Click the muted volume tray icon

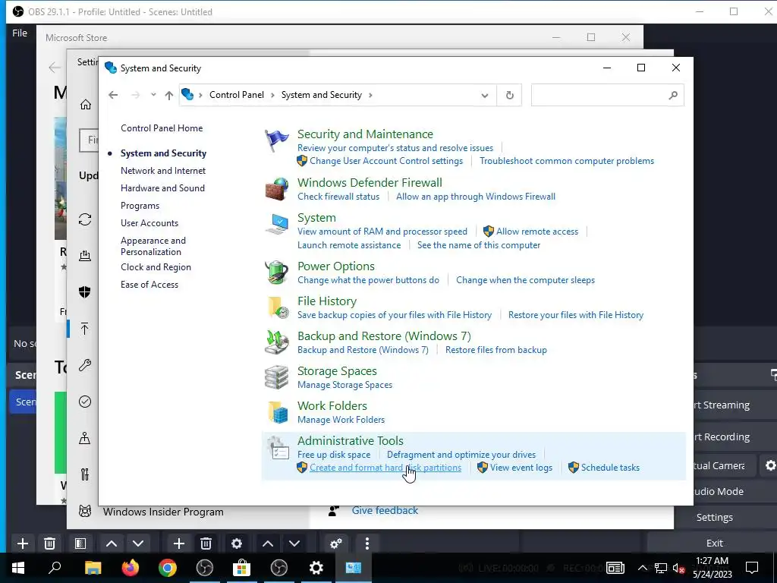(x=678, y=568)
